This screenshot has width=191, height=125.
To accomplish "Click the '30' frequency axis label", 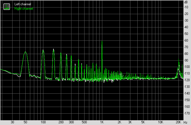I will click(12, 122).
